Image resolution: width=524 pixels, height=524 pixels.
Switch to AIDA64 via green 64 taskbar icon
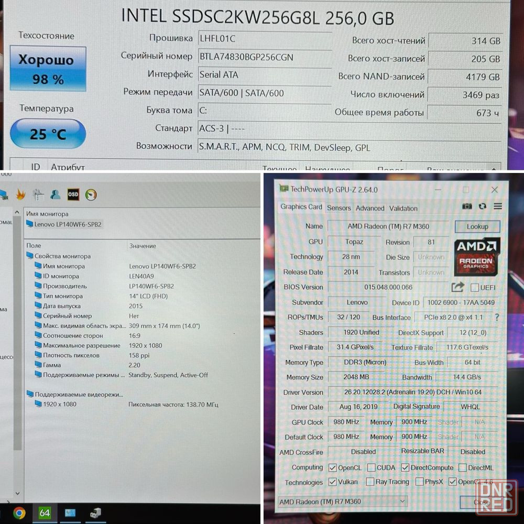point(45,513)
